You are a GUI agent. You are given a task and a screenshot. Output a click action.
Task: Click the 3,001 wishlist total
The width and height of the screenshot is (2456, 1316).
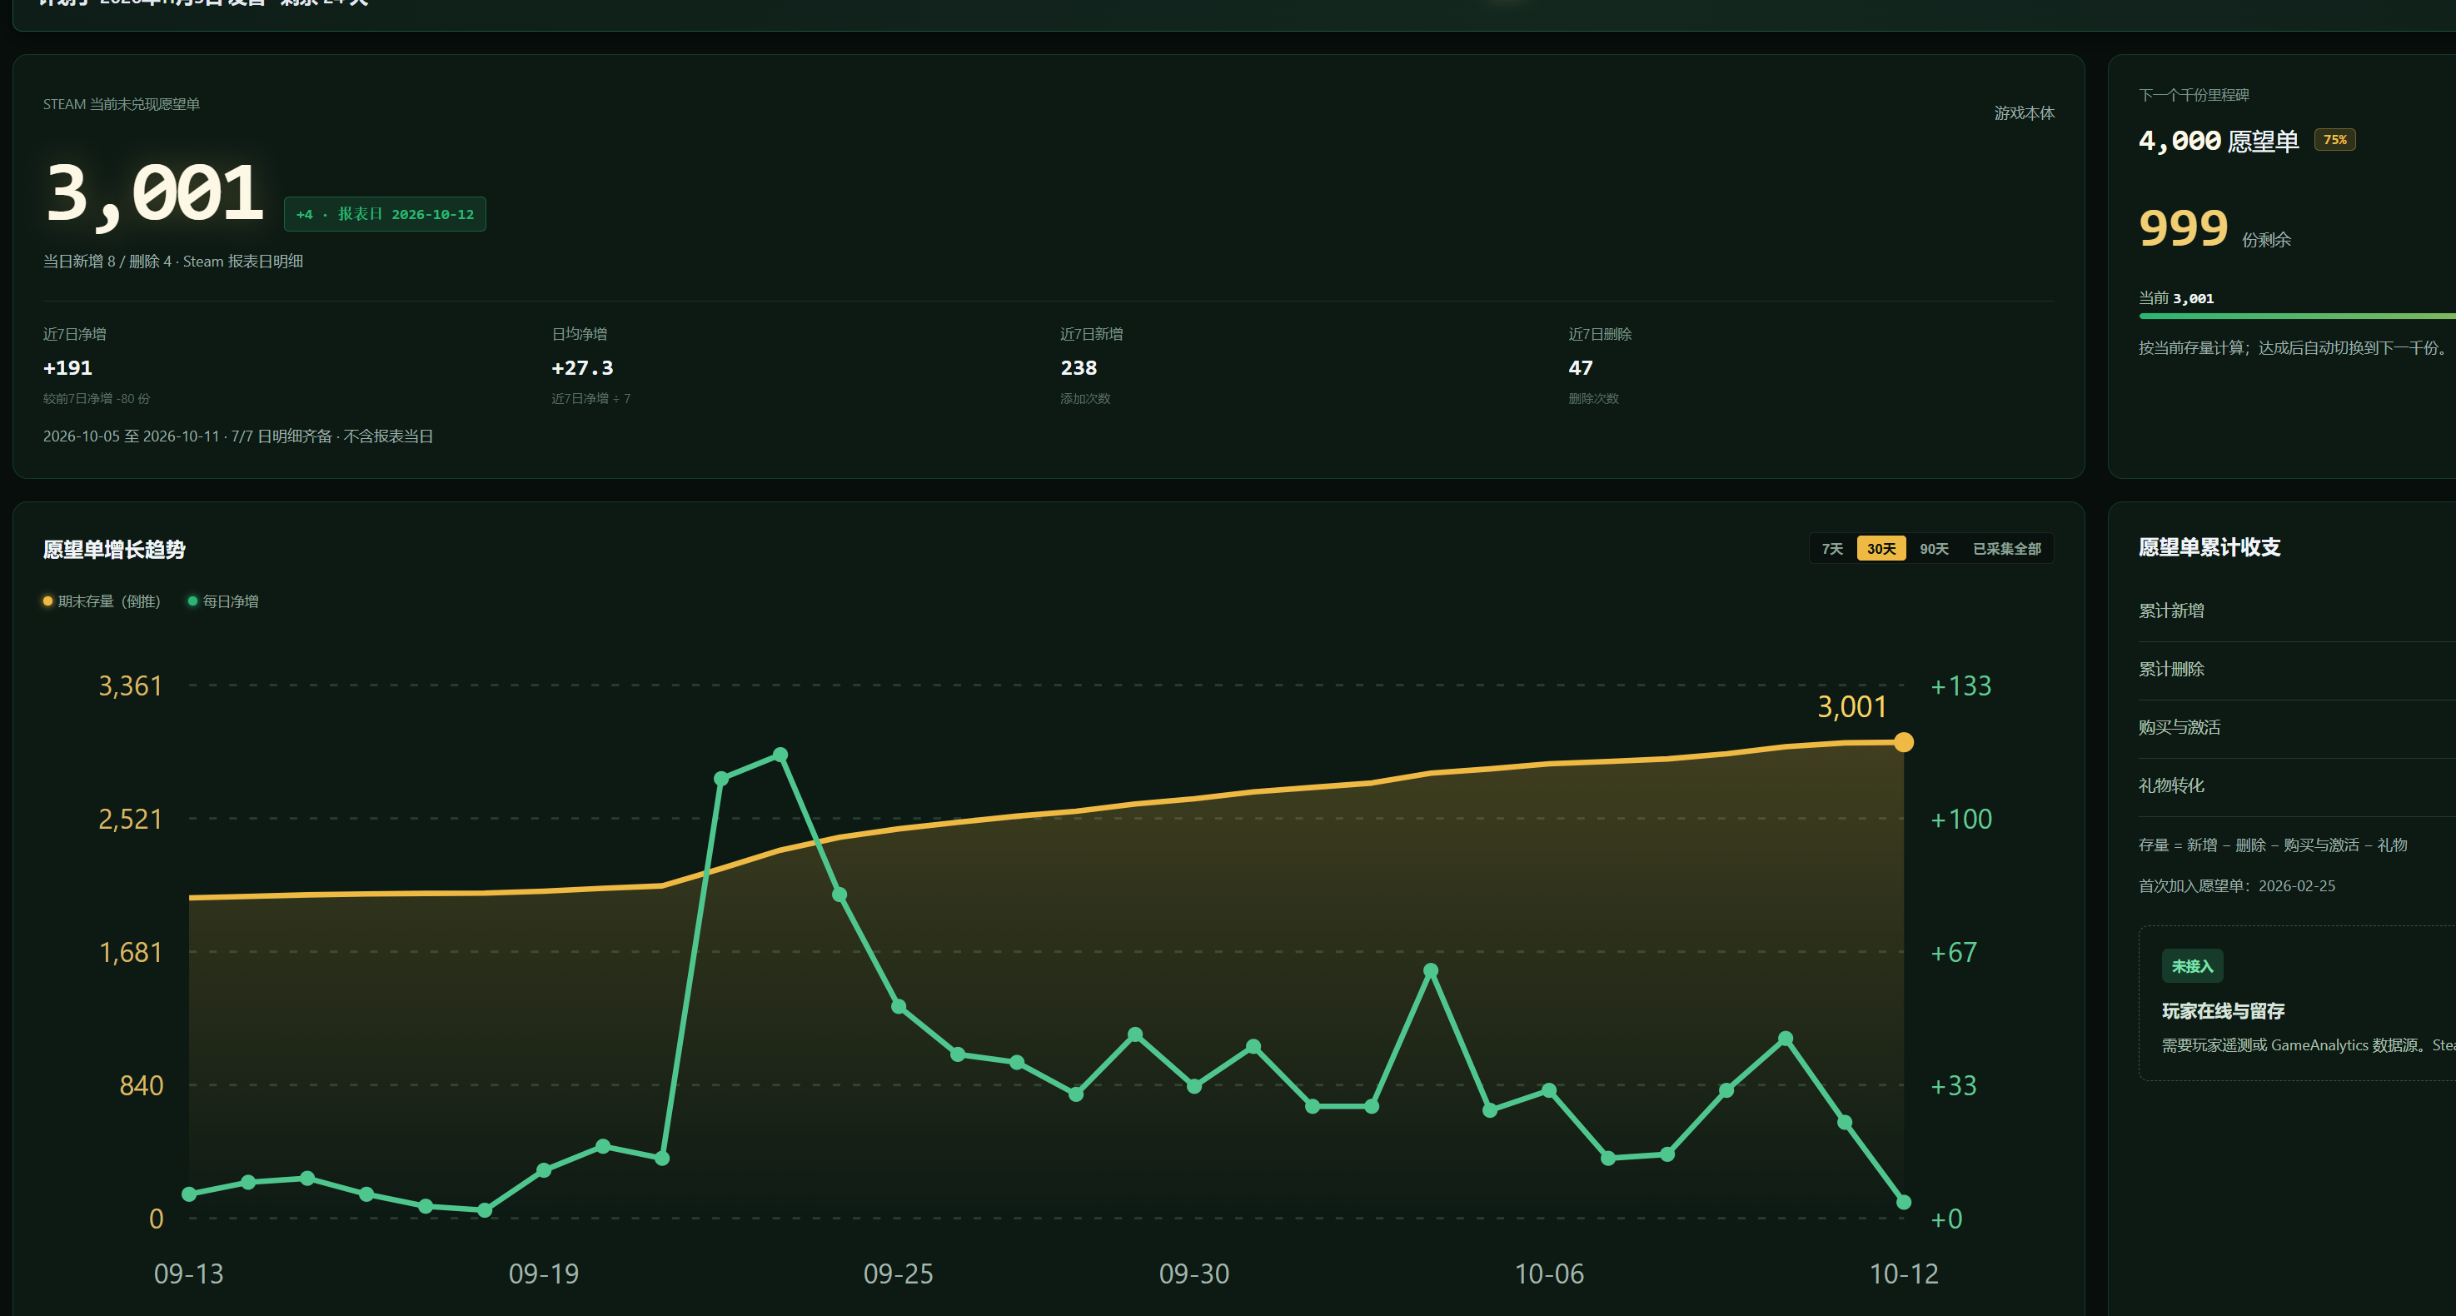click(x=153, y=193)
